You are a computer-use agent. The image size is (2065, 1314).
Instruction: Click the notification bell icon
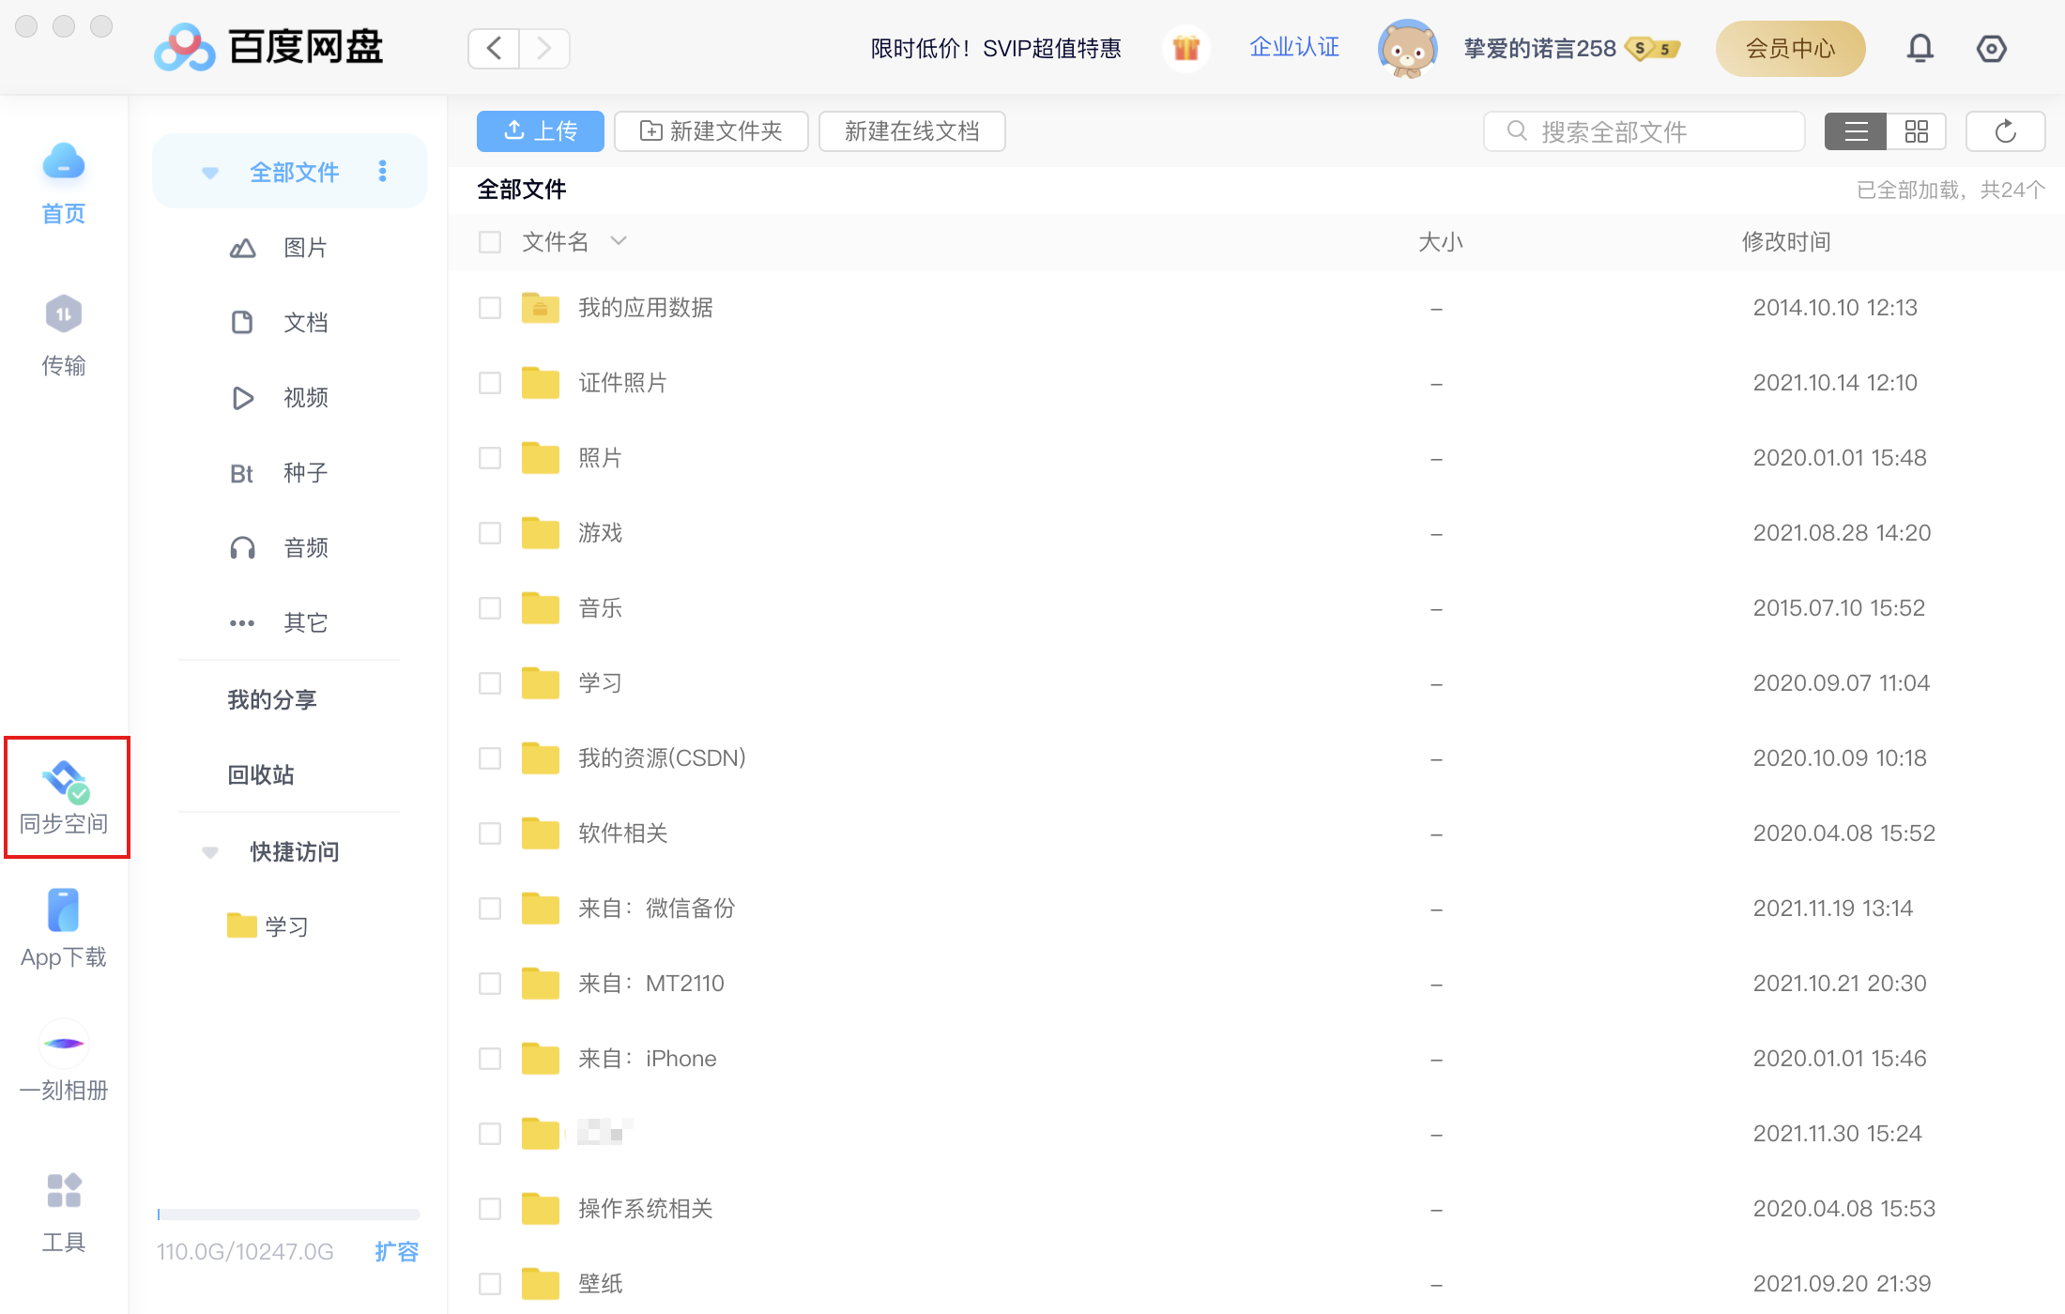pos(1920,48)
